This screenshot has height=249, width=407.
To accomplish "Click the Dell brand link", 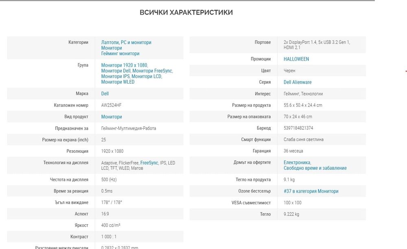I will [105, 94].
